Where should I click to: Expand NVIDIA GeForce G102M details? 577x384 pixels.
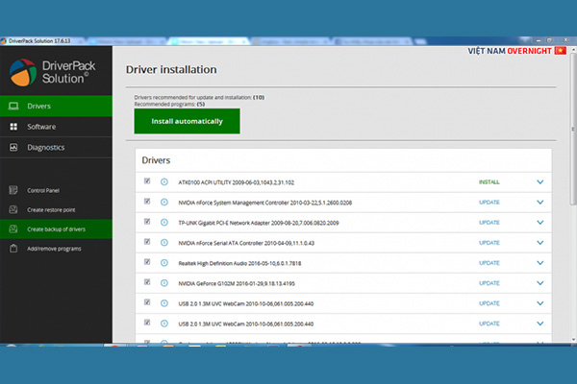(x=539, y=283)
